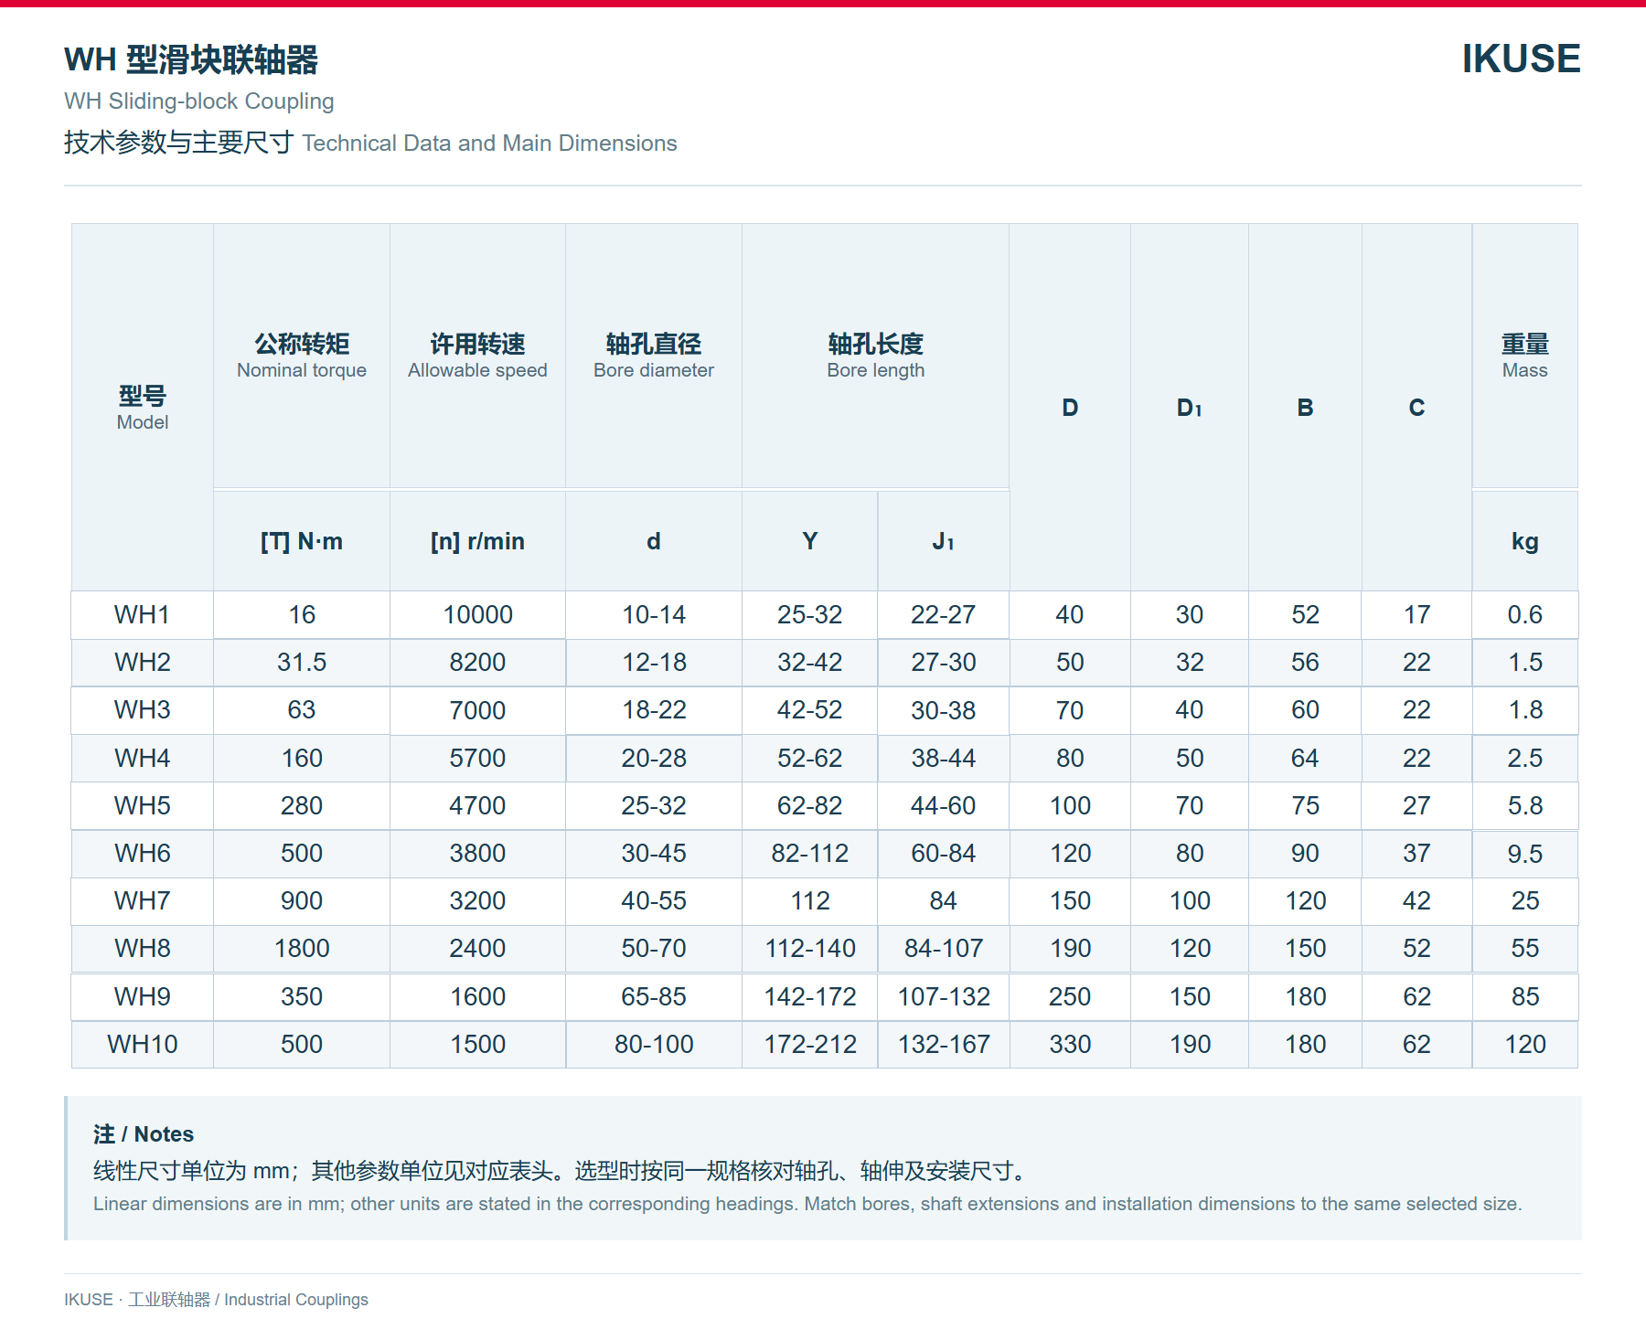Select the 10000 speed value for WH1
The height and width of the screenshot is (1340, 1646).
[477, 614]
